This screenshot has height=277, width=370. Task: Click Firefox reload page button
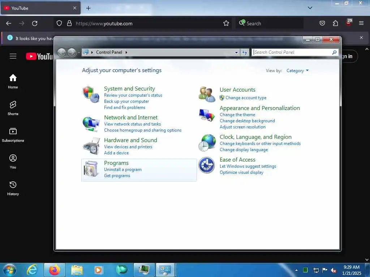click(x=35, y=23)
